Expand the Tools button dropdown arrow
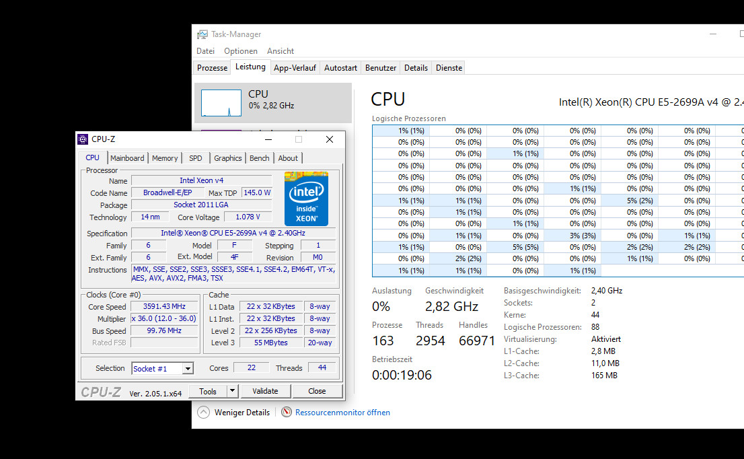 click(x=232, y=391)
